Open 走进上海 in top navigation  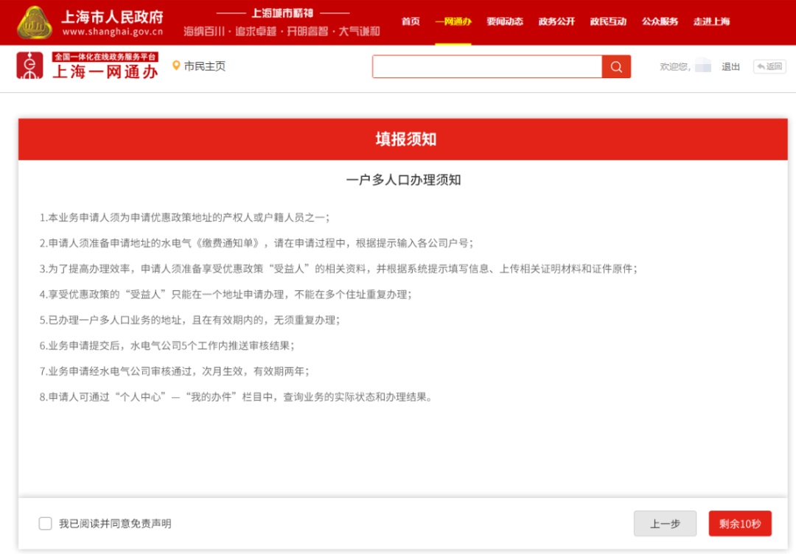(x=712, y=21)
